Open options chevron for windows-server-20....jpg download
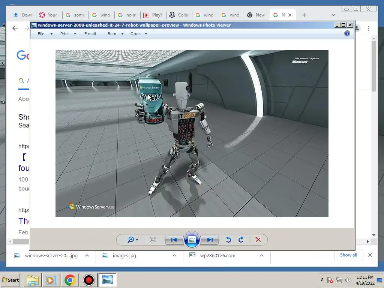The height and width of the screenshot is (288, 384). [x=87, y=255]
